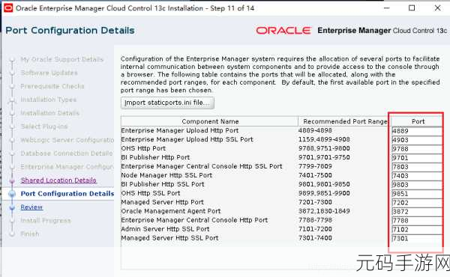Click the 9701,9701-9750 recommended range cell
Viewport: 450px width, 277px height.
tap(324, 157)
